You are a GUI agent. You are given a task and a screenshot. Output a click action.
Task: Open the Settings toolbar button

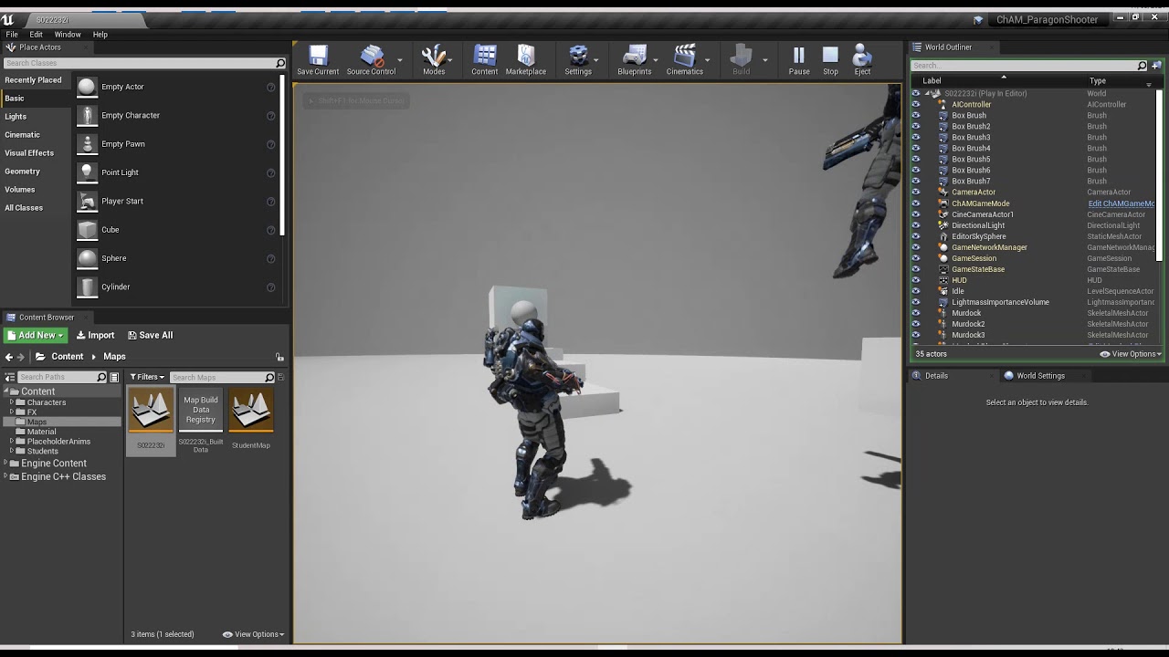tap(578, 60)
